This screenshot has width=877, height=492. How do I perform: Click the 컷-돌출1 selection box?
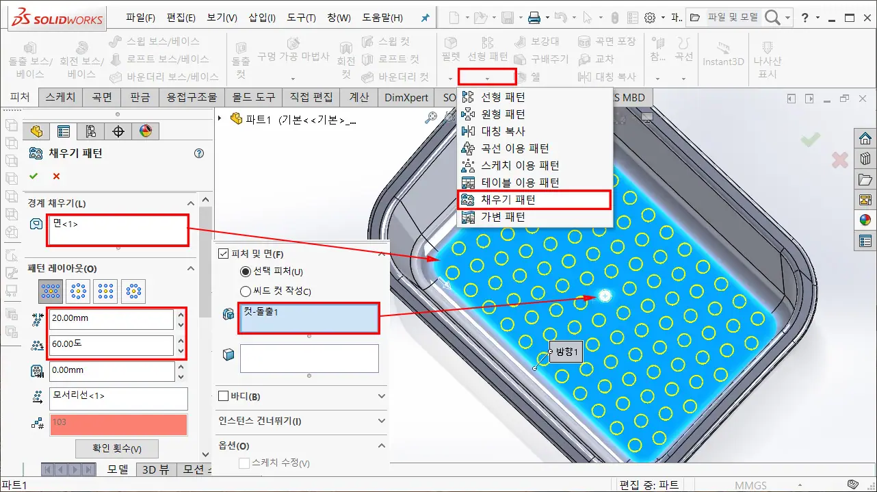pyautogui.click(x=309, y=318)
